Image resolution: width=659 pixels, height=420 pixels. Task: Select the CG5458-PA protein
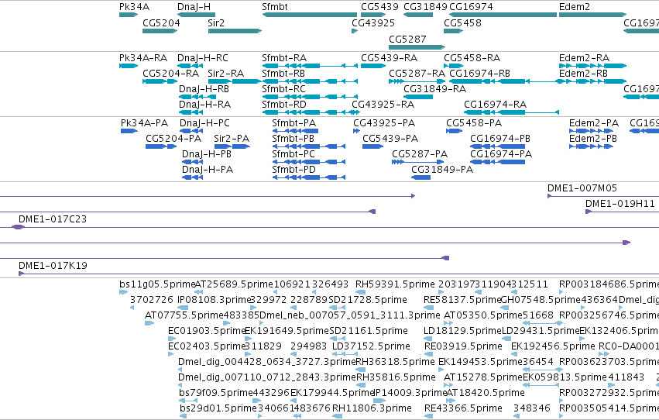(455, 131)
